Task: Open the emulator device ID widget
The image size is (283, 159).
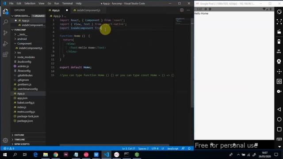Action: coord(279,81)
